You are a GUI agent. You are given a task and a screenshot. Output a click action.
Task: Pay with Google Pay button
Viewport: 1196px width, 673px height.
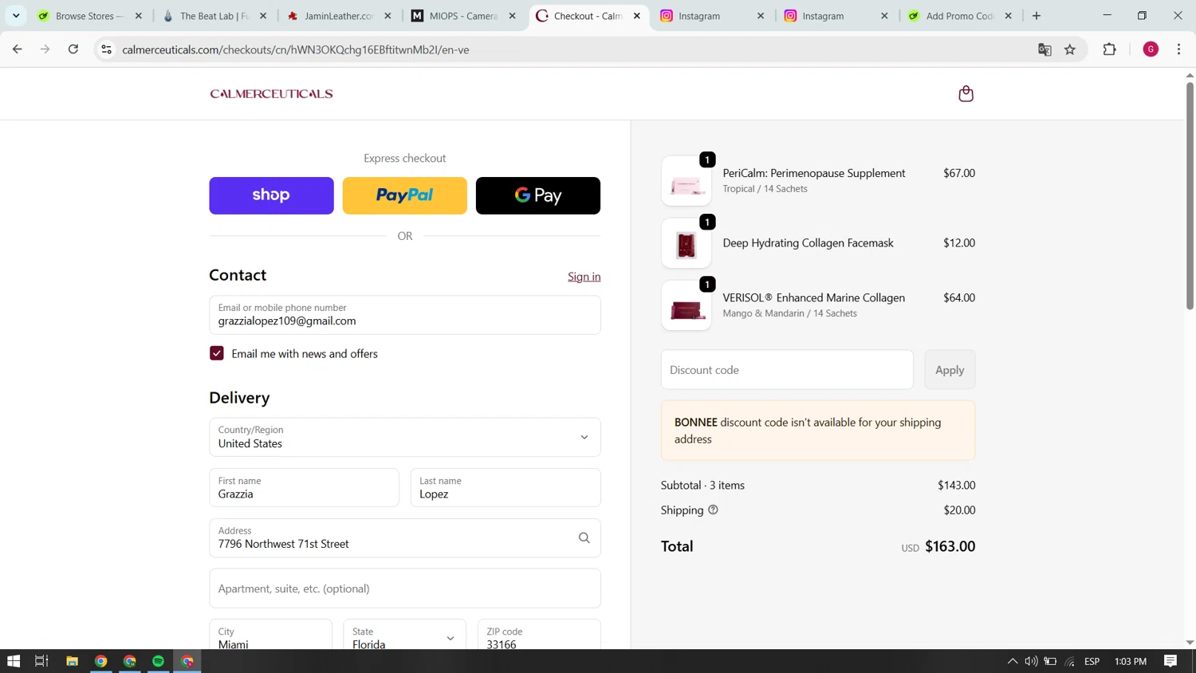pos(538,195)
